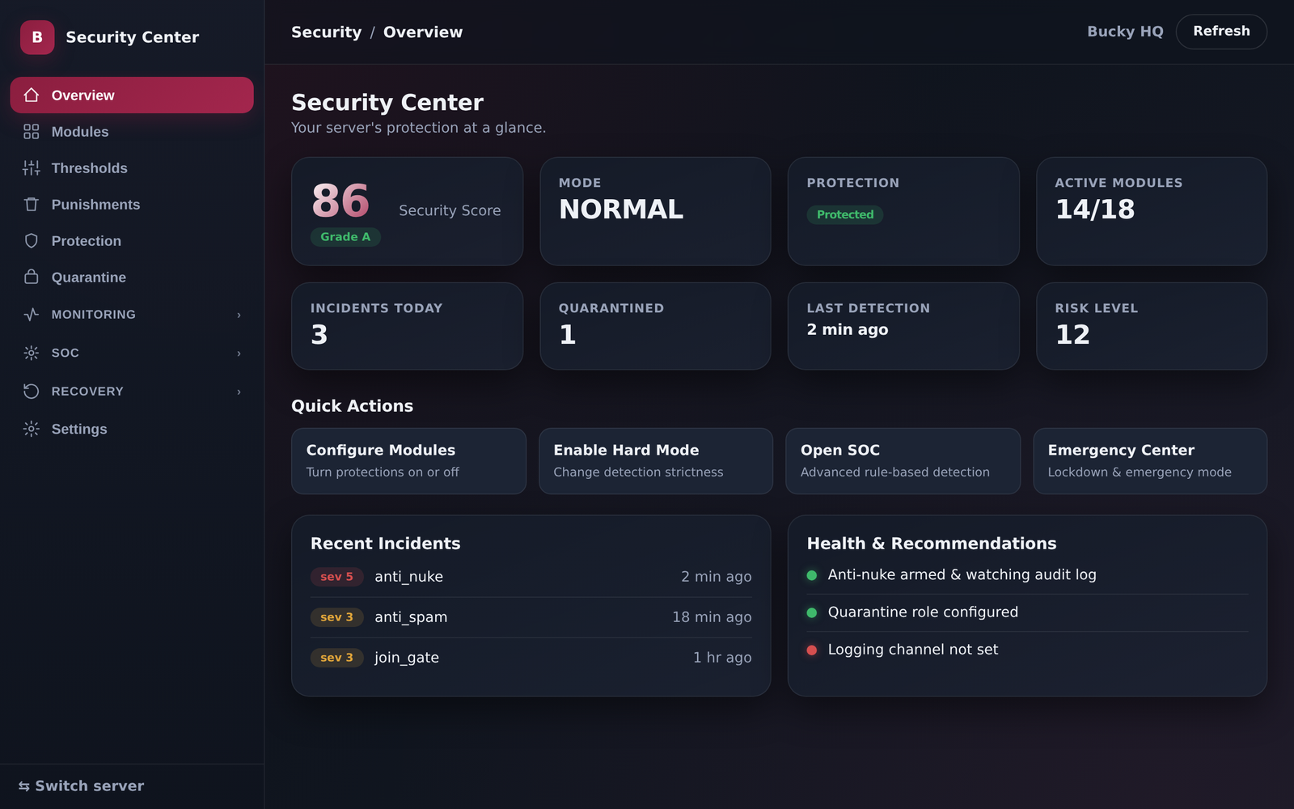The image size is (1294, 809).
Task: Click the Security Center sidebar title
Action: tap(133, 37)
